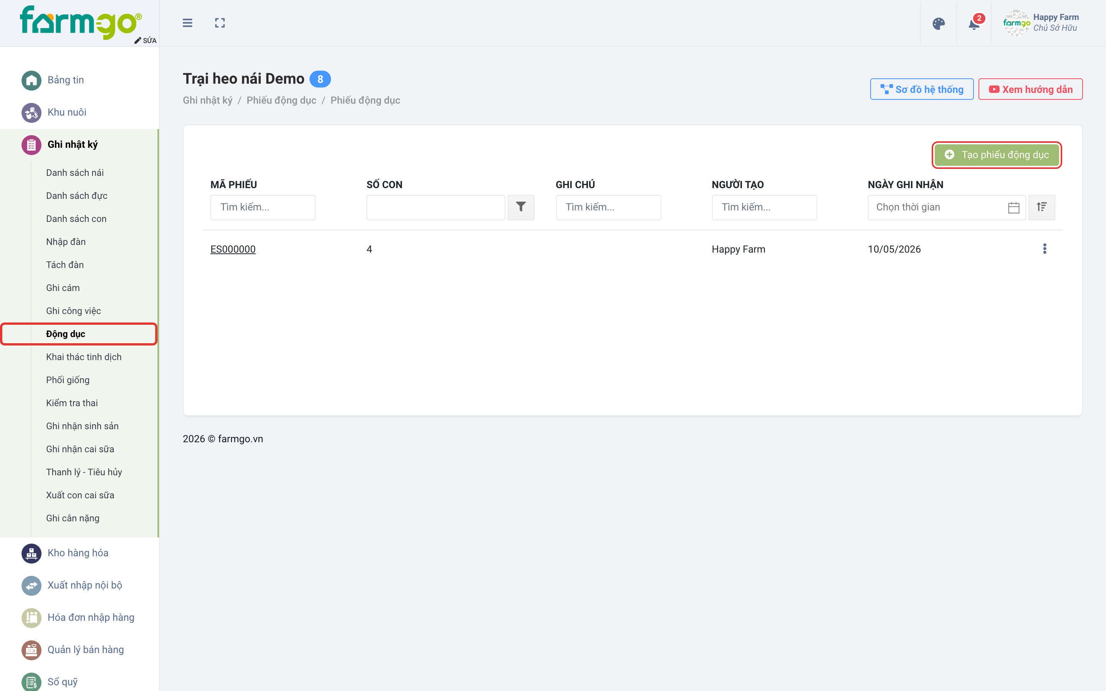
Task: Click Ghi nhật ký breadcrumb
Action: (207, 100)
